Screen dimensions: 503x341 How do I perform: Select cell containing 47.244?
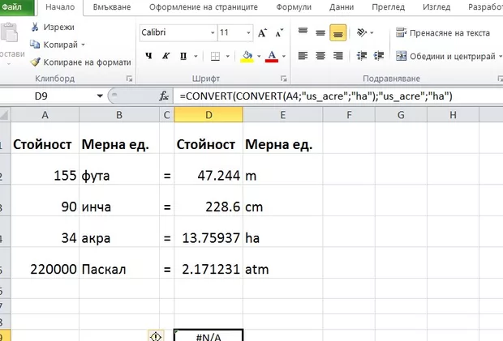pyautogui.click(x=209, y=169)
